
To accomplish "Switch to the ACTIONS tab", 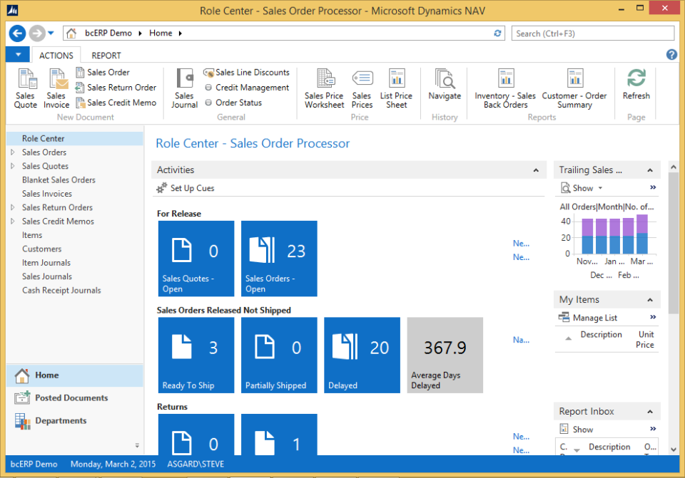I will 56,55.
